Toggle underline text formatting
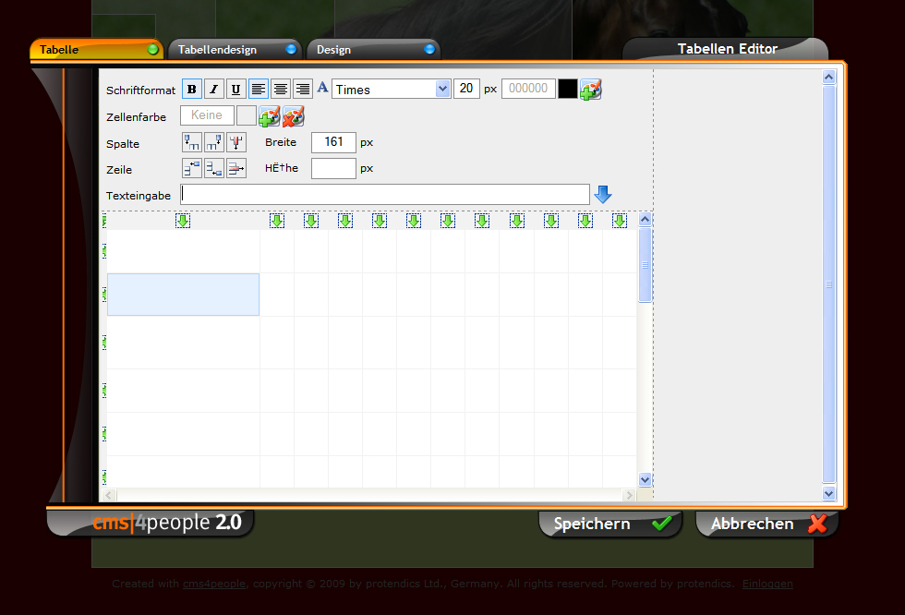 click(x=236, y=89)
